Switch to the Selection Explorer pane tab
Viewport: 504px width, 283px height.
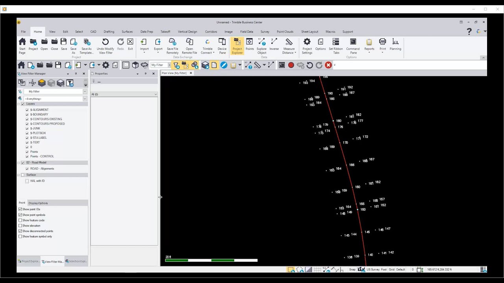tap(76, 261)
